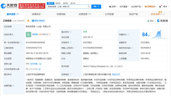Open the 企业级产品 dropdown
Screen dimensions: 171x96
coord(137,6)
